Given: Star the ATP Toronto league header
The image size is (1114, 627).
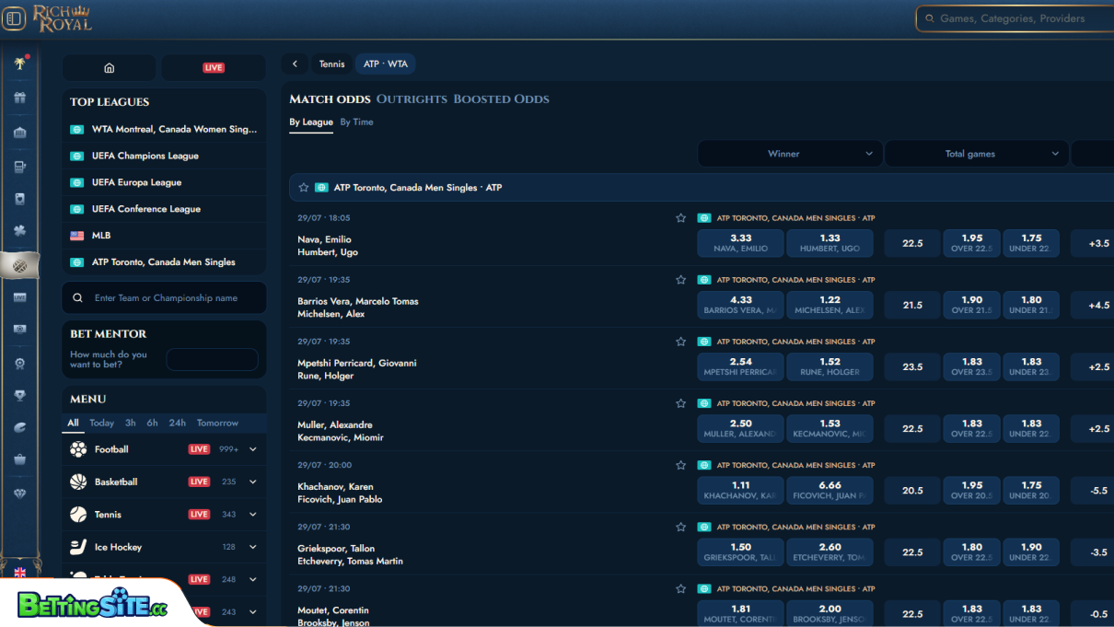Looking at the screenshot, I should pyautogui.click(x=303, y=187).
